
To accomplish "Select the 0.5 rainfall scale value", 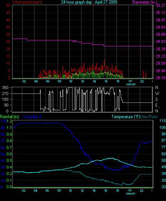I will pyautogui.click(x=9, y=161).
